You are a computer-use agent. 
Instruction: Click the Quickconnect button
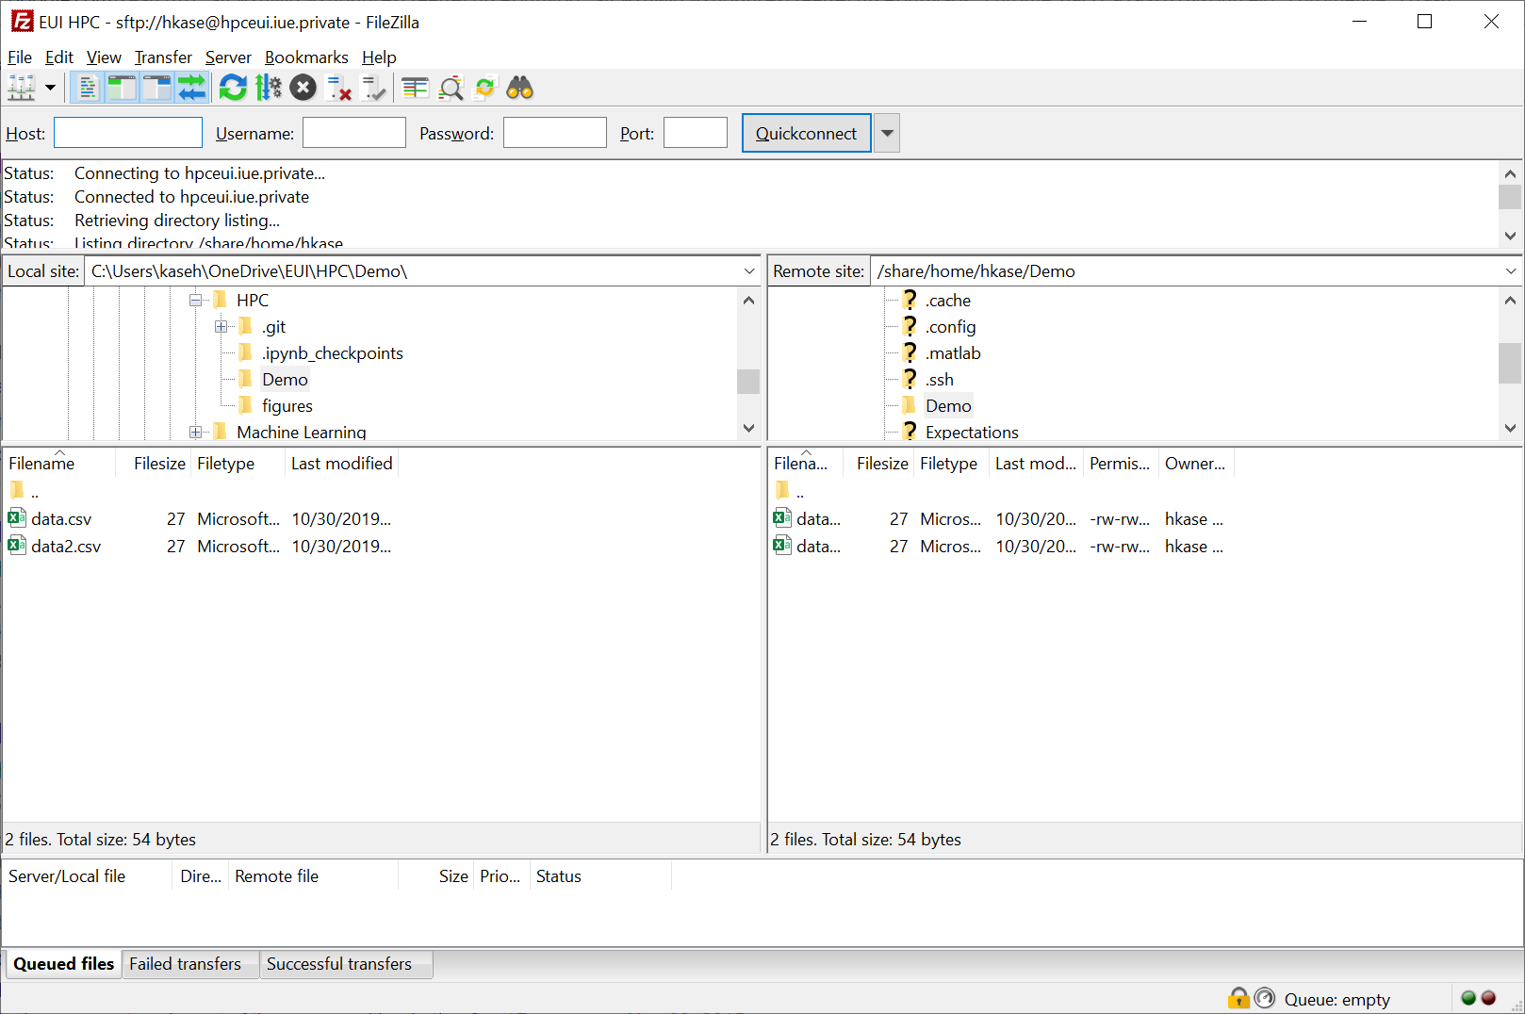806,133
